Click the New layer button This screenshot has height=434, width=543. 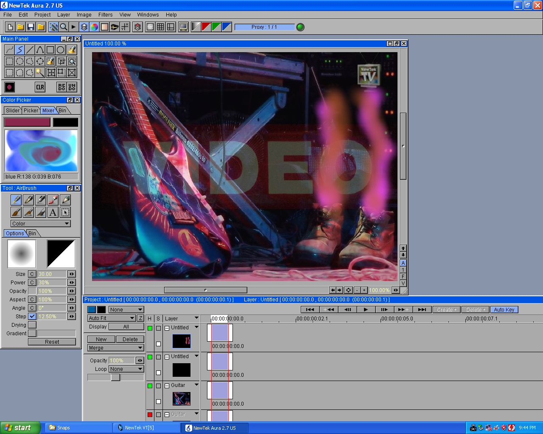coord(101,339)
